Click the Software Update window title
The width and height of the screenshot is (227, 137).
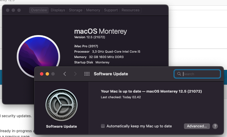111,74
